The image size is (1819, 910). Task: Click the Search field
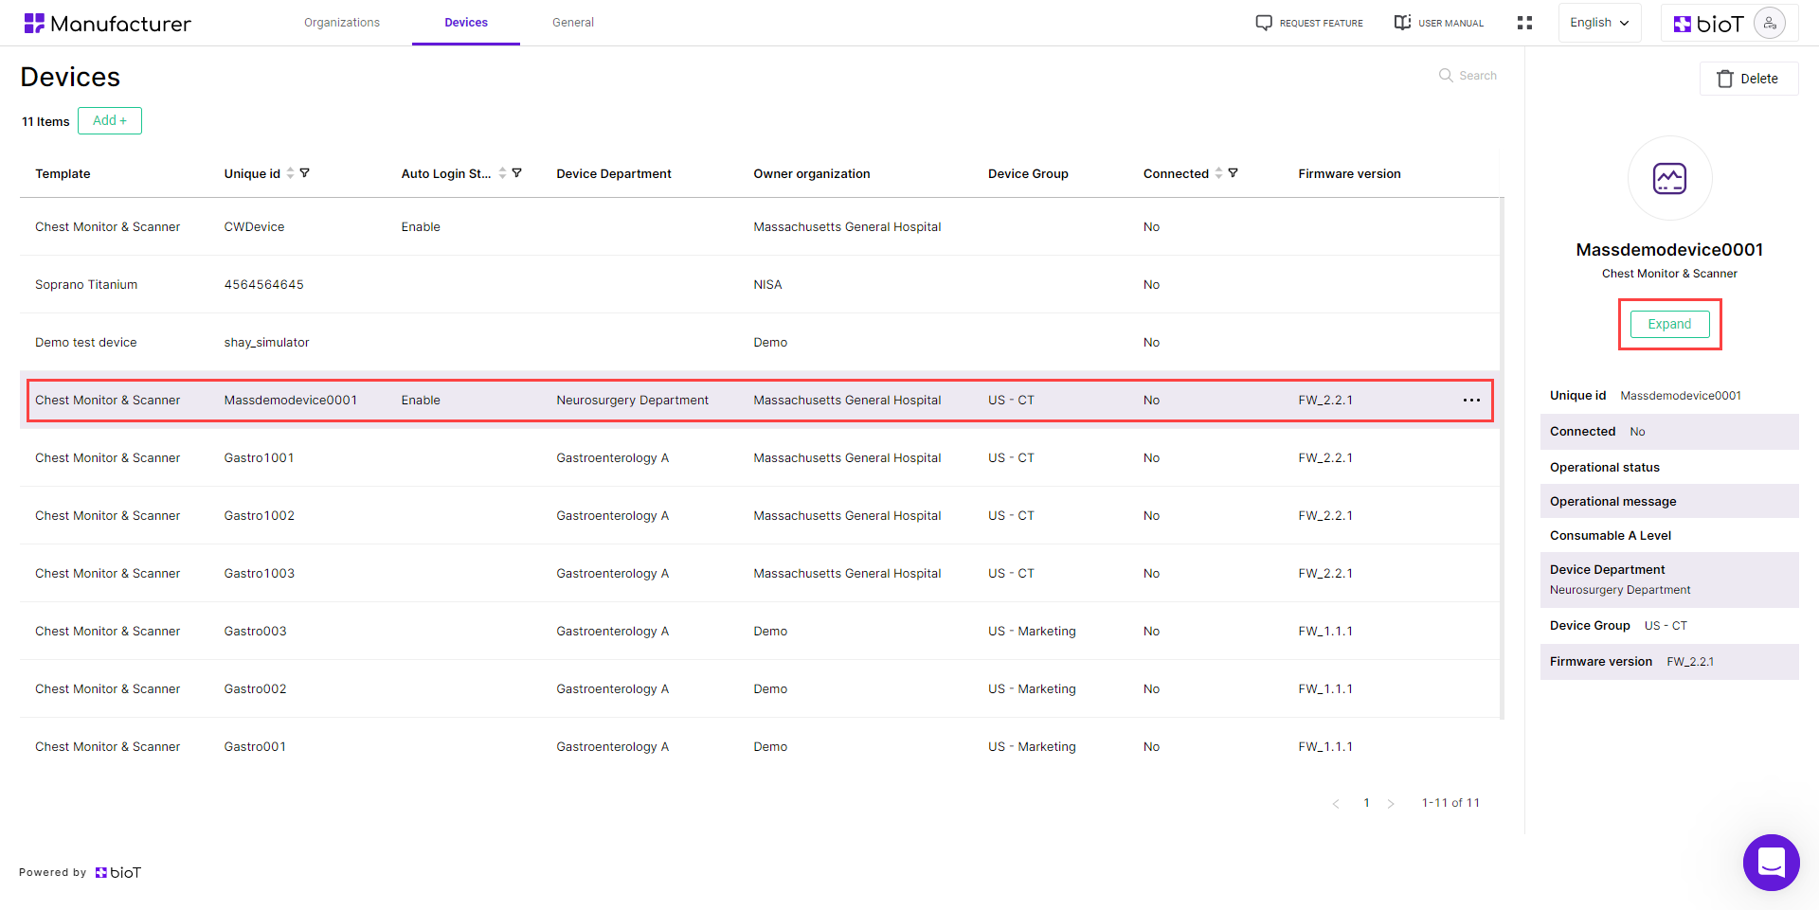(x=1468, y=76)
